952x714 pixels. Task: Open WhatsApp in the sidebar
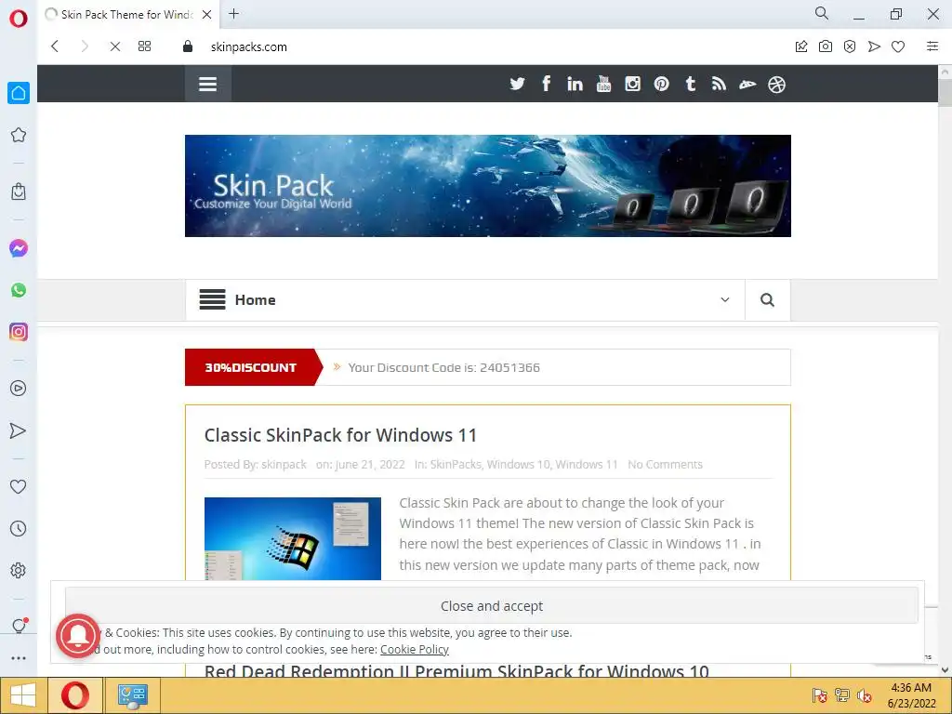[19, 290]
